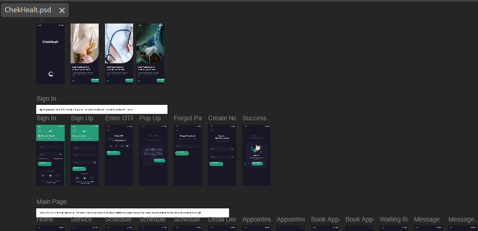This screenshot has height=231, width=478.
Task: Select the Detail Doc artboard label
Action: 222,219
